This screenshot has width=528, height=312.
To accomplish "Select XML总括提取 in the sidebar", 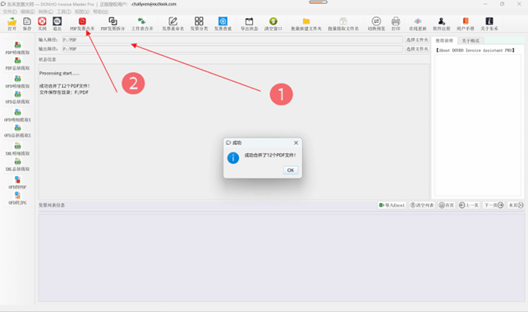I will coord(17,165).
